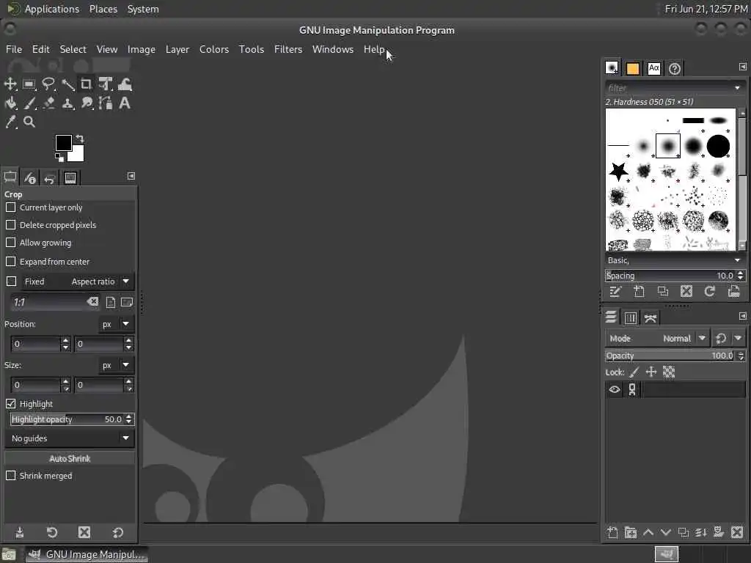The image size is (751, 563).
Task: Open the File menu
Action: (14, 49)
